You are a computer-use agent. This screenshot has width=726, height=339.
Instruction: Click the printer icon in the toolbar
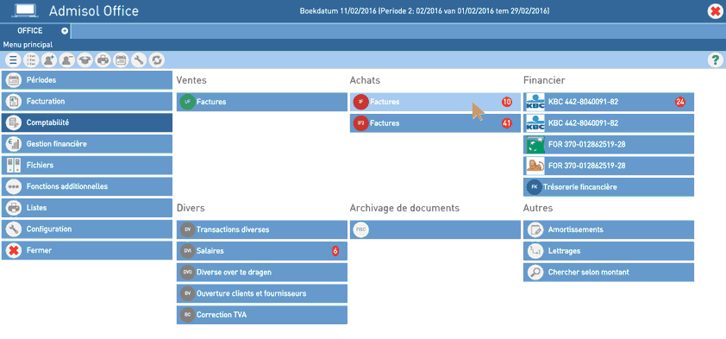pyautogui.click(x=103, y=60)
